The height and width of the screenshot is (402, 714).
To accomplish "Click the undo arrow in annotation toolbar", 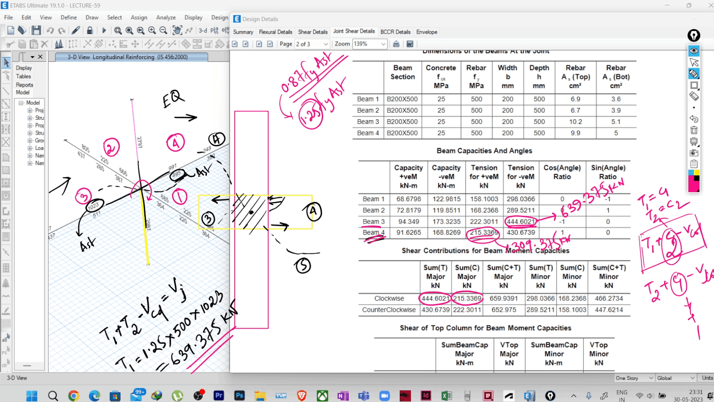I will click(x=694, y=119).
